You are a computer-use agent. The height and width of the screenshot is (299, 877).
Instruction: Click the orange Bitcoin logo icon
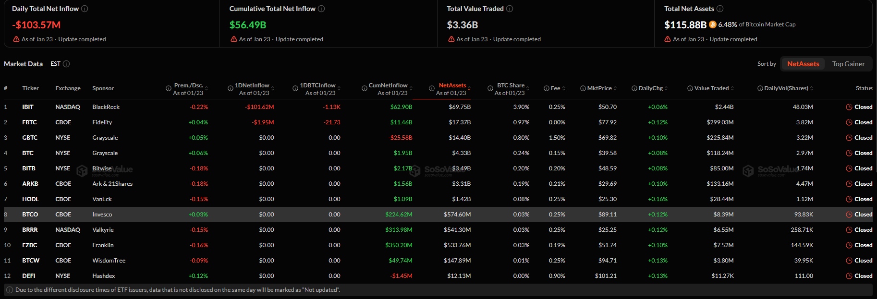713,24
